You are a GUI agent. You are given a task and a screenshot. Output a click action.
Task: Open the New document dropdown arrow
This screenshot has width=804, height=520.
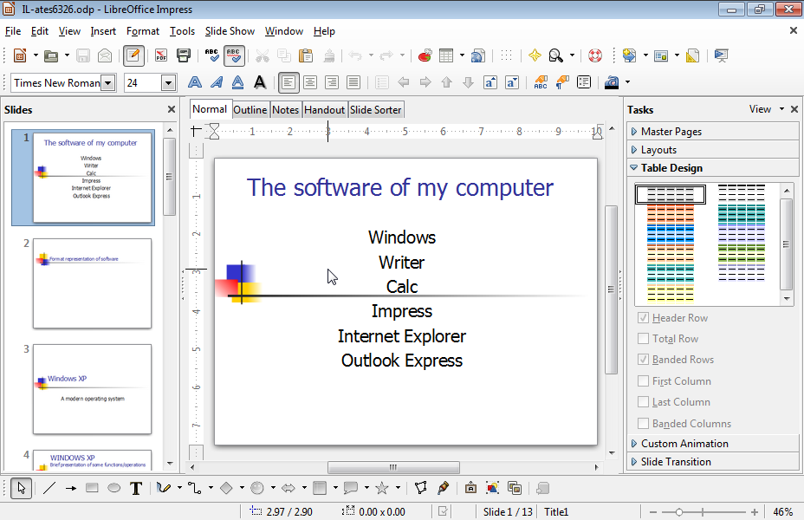pos(36,55)
